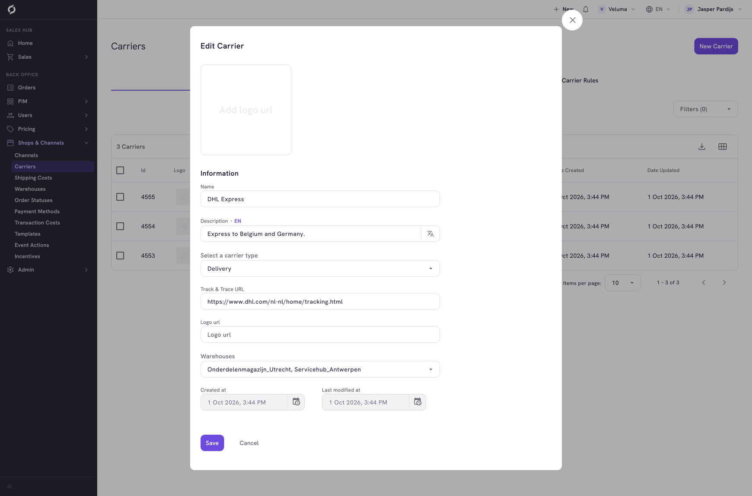This screenshot has height=496, width=752.
Task: Click the translate icon in Description field
Action: (x=430, y=234)
